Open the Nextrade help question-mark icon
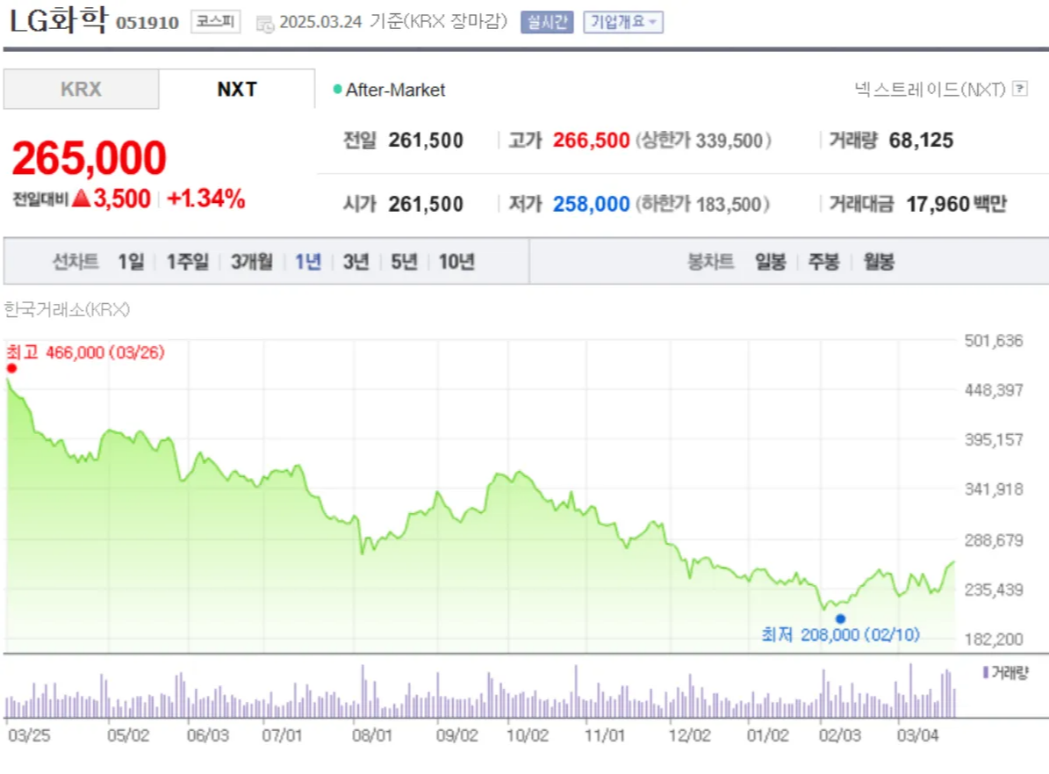Screen dimensions: 1049x774 coord(1019,89)
